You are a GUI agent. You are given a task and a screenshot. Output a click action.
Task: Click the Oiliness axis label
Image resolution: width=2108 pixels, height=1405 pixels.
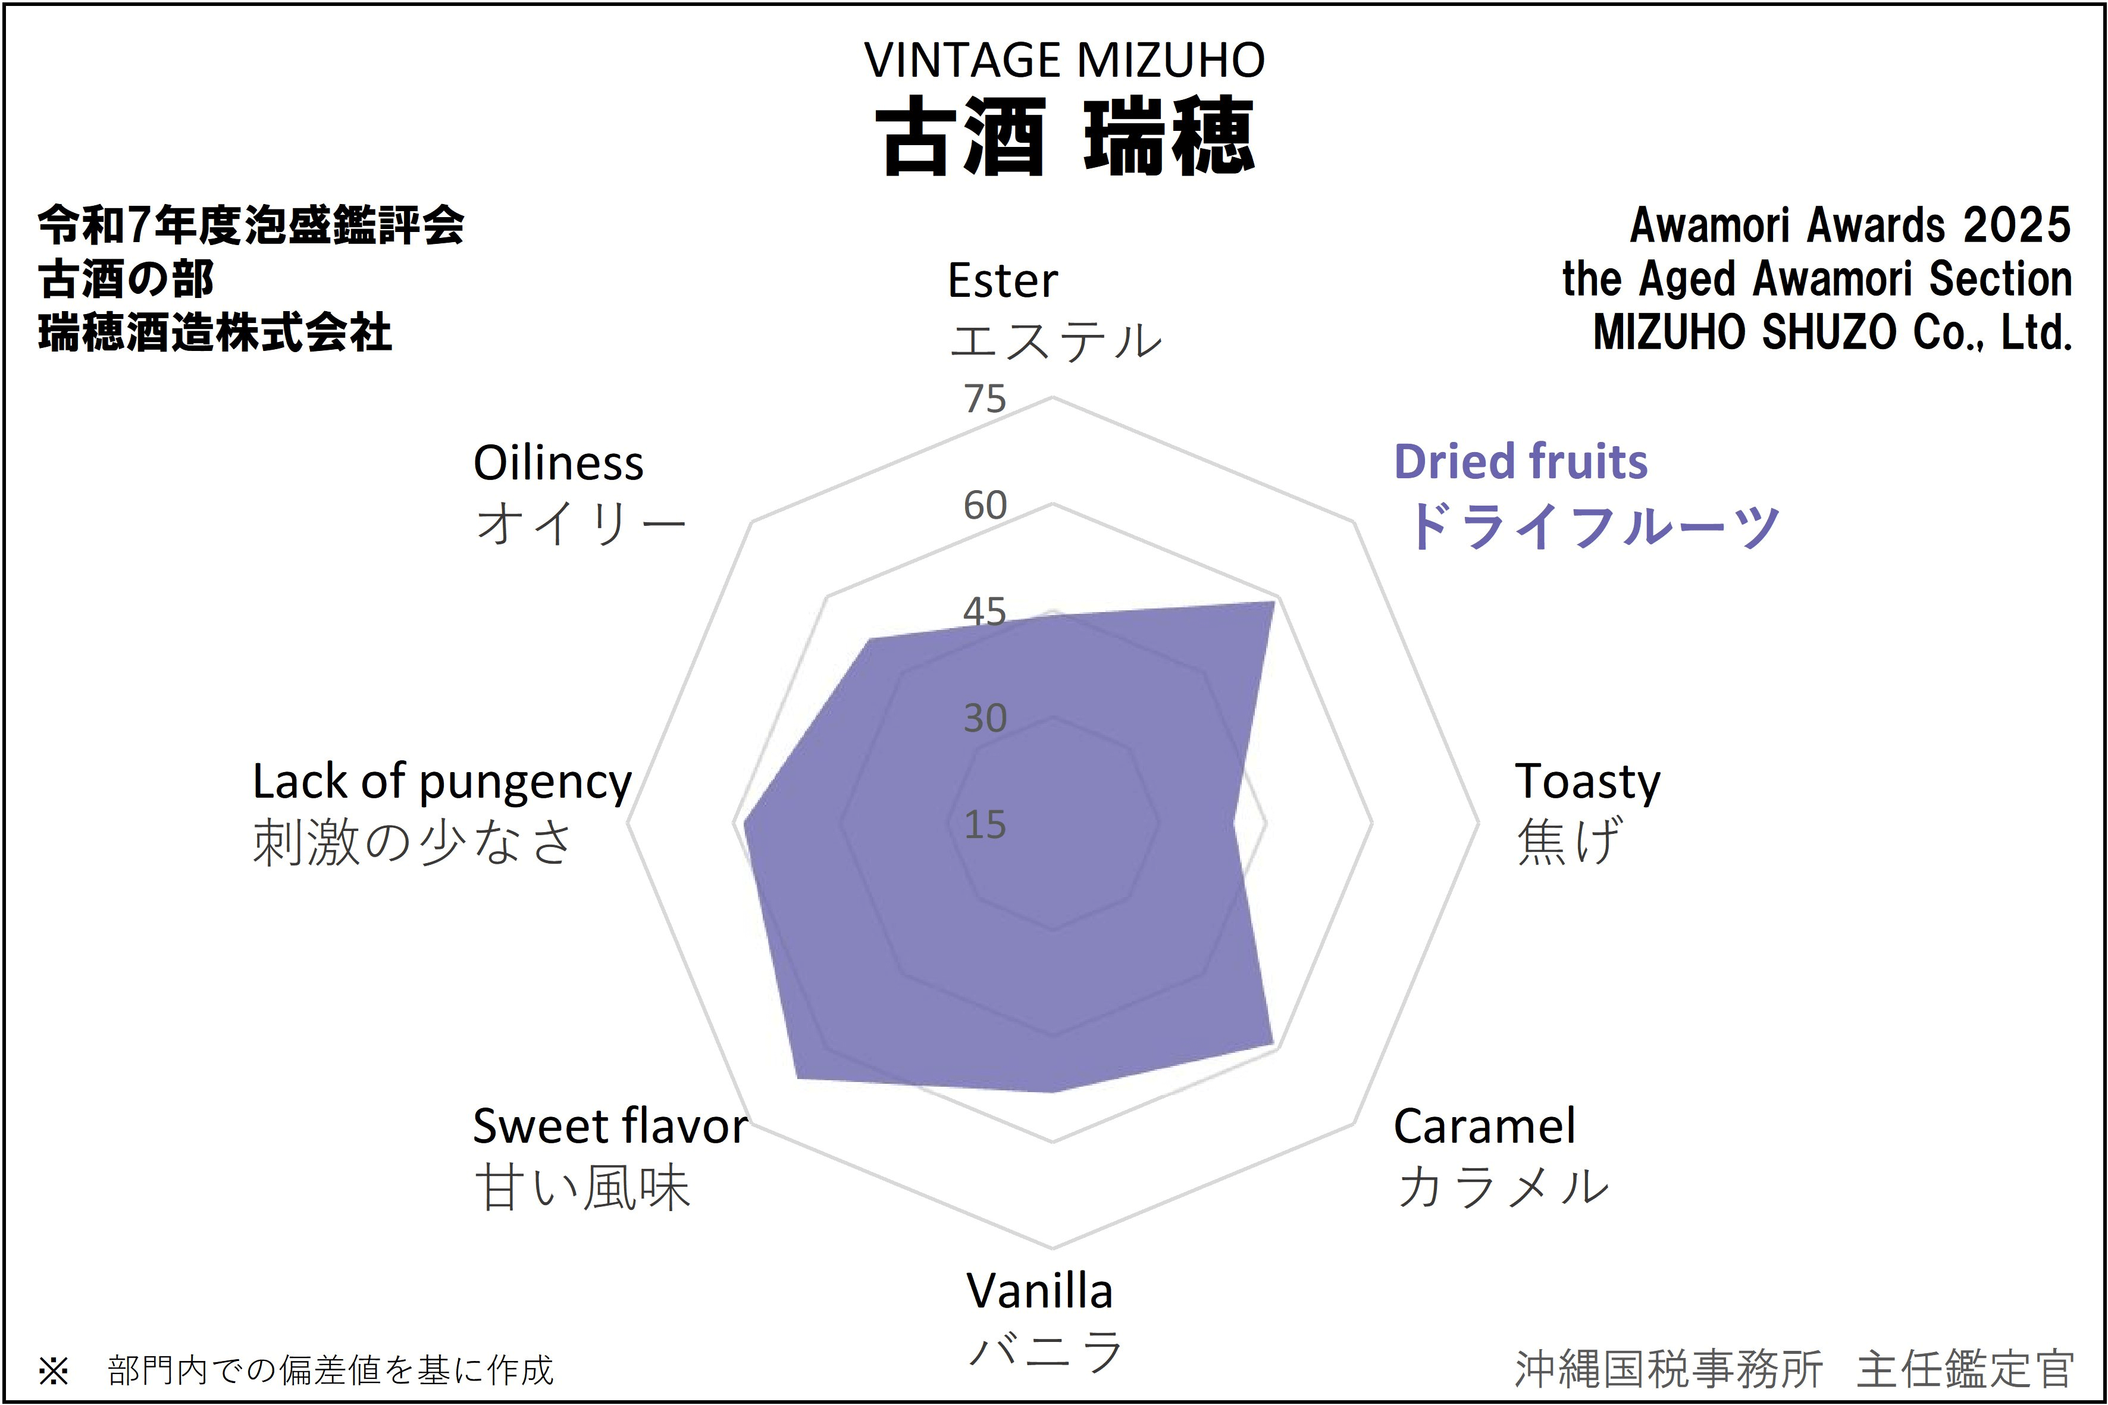(x=558, y=463)
